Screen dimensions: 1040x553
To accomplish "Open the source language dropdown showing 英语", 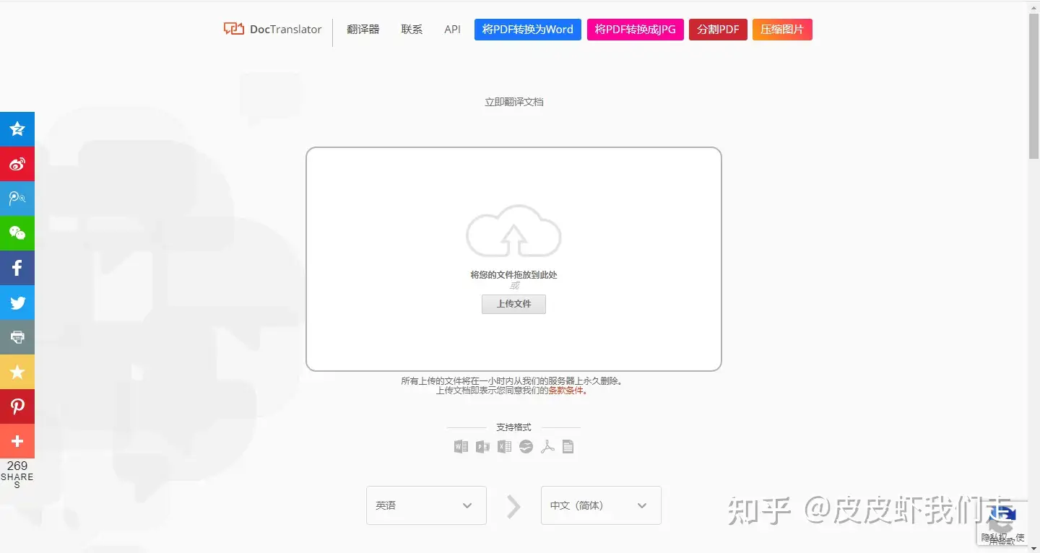I will coord(426,505).
